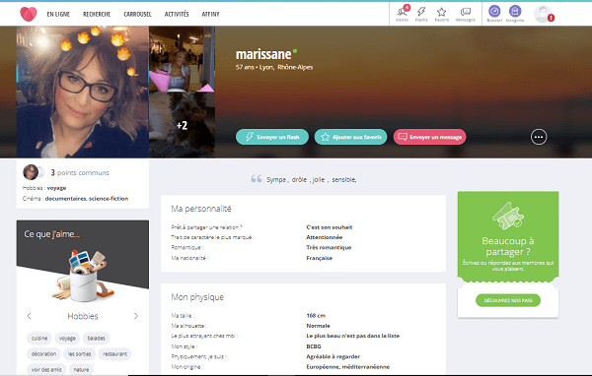Select the décoration hobby tag

point(43,354)
